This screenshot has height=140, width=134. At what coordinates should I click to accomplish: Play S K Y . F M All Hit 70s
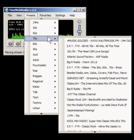pyautogui.click(x=95, y=46)
